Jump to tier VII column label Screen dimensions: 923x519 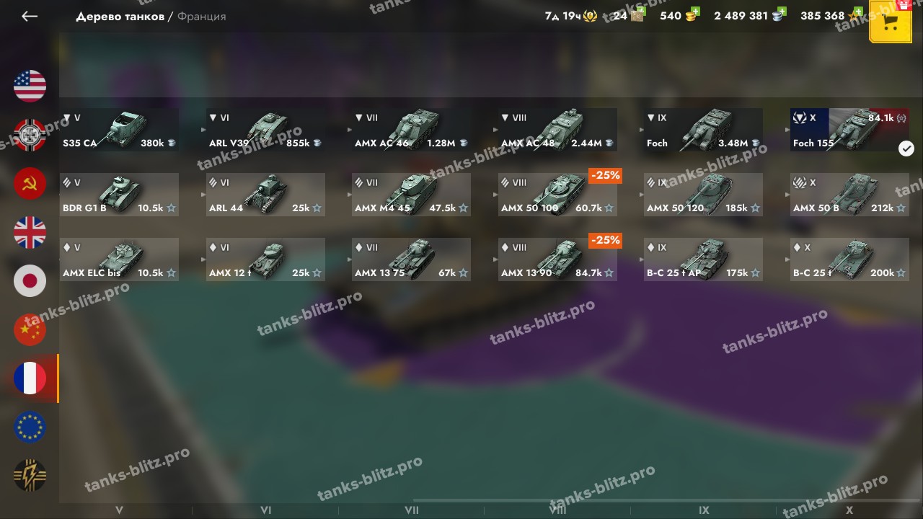coord(412,510)
